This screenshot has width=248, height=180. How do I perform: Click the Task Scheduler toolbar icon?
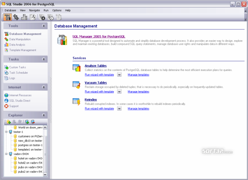click(x=51, y=17)
